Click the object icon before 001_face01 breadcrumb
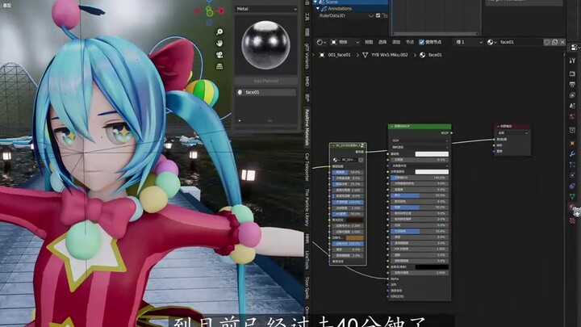This screenshot has height=327, width=581. tap(322, 55)
